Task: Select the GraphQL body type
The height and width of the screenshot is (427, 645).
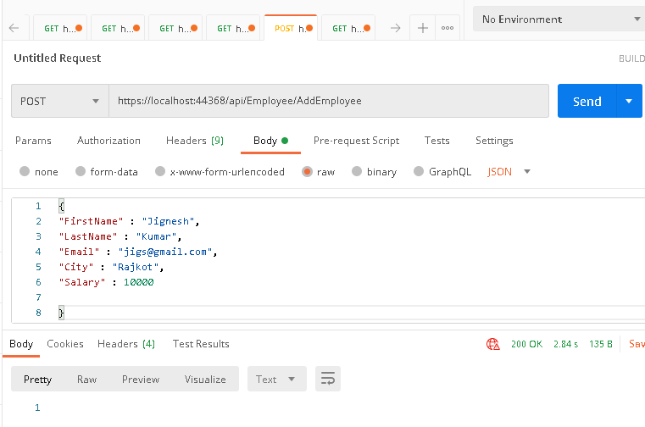Action: [x=419, y=171]
